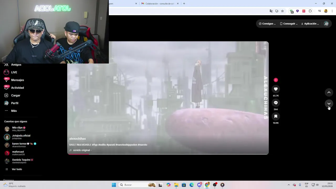
Task: Click the alexuchihas username on video
Action: (77, 139)
